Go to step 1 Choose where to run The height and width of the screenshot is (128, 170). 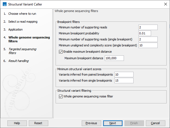pyautogui.click(x=22, y=14)
